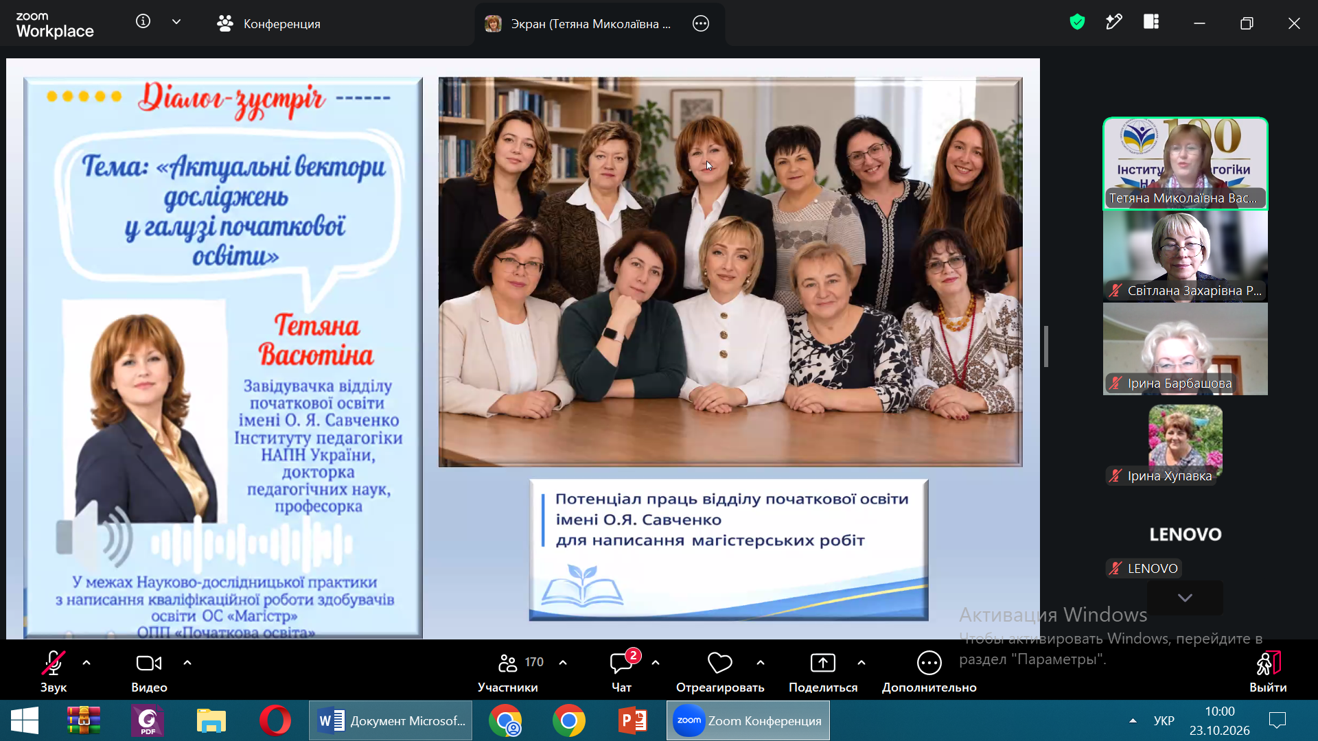
Task: Open Дополнительно more options menu
Action: coord(929,672)
